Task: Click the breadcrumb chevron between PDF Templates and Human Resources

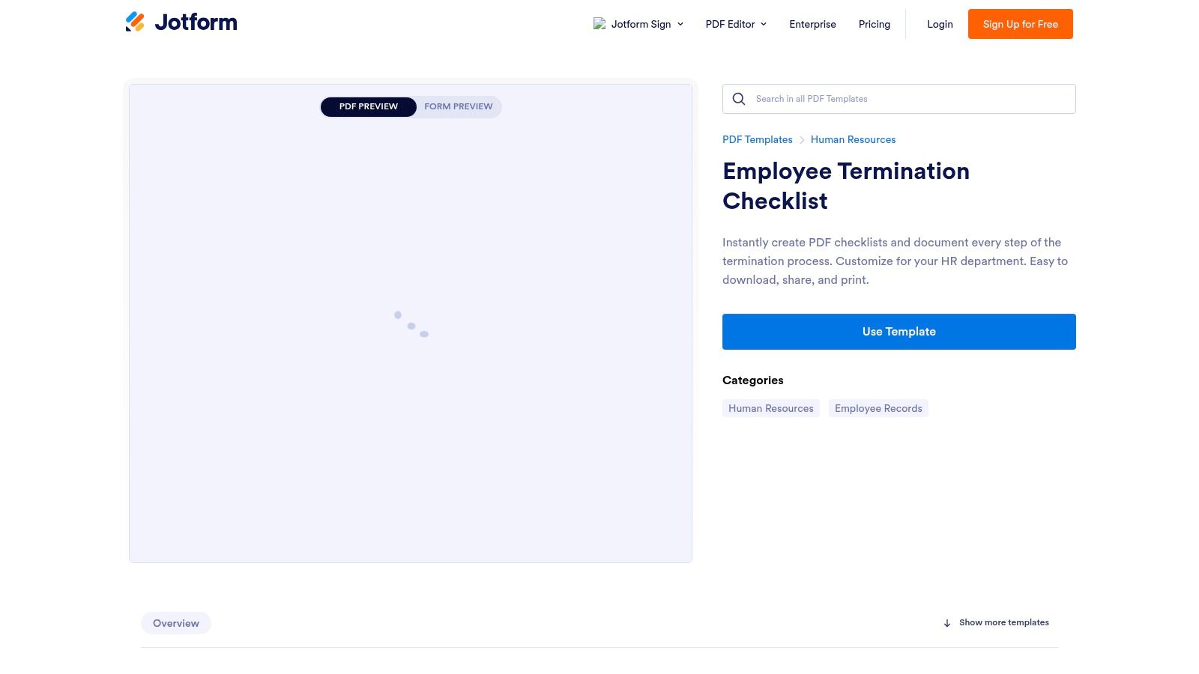Action: [x=801, y=139]
